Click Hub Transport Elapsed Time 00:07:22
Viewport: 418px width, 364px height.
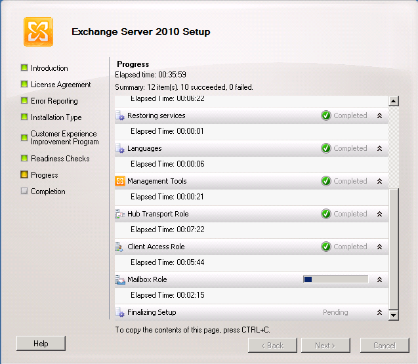click(x=167, y=230)
